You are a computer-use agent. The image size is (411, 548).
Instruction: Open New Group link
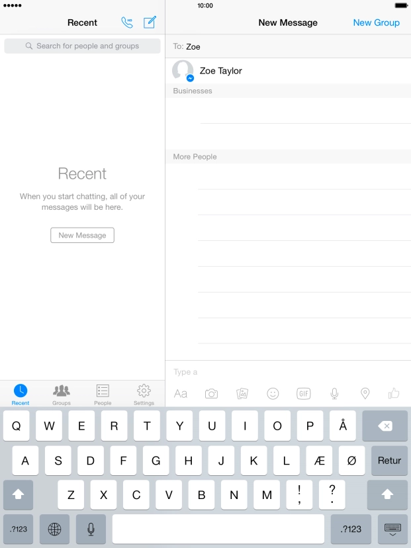376,23
